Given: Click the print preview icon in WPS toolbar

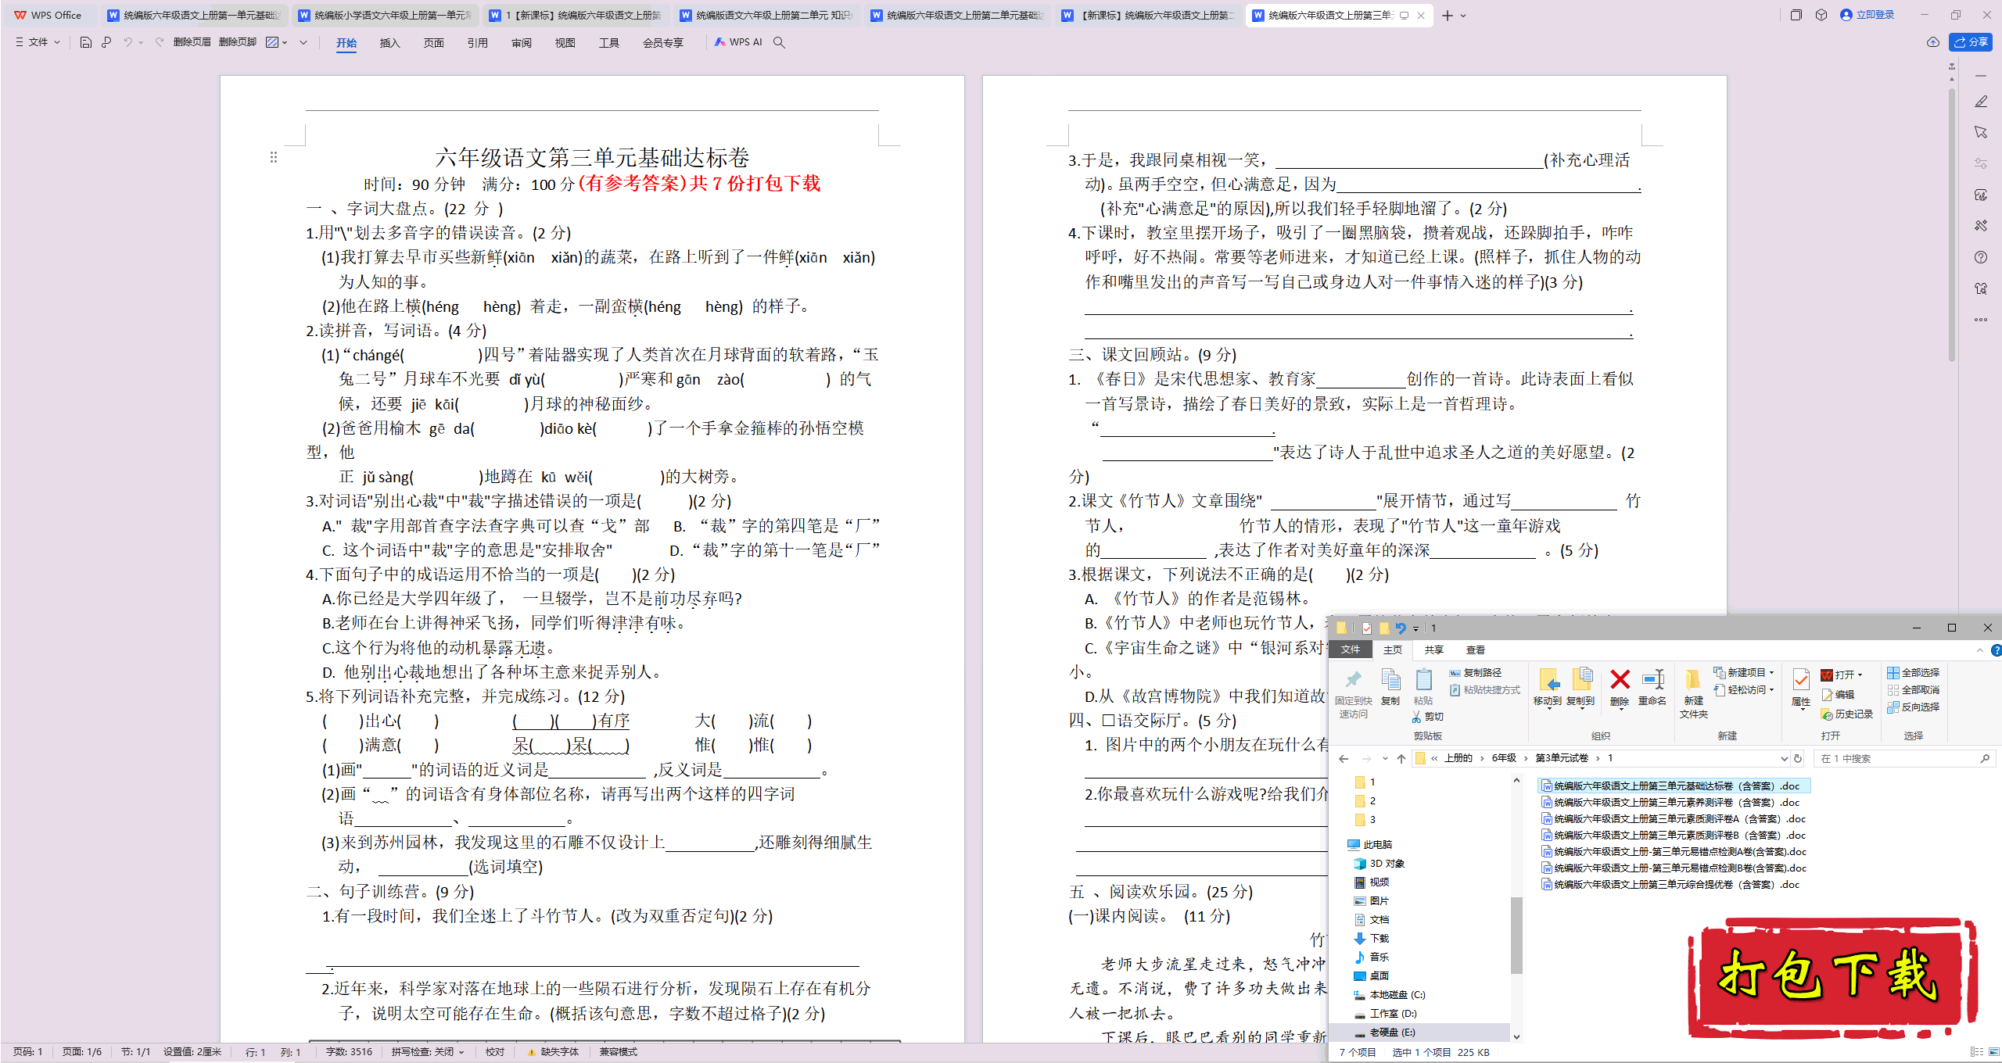Looking at the screenshot, I should coord(106,42).
